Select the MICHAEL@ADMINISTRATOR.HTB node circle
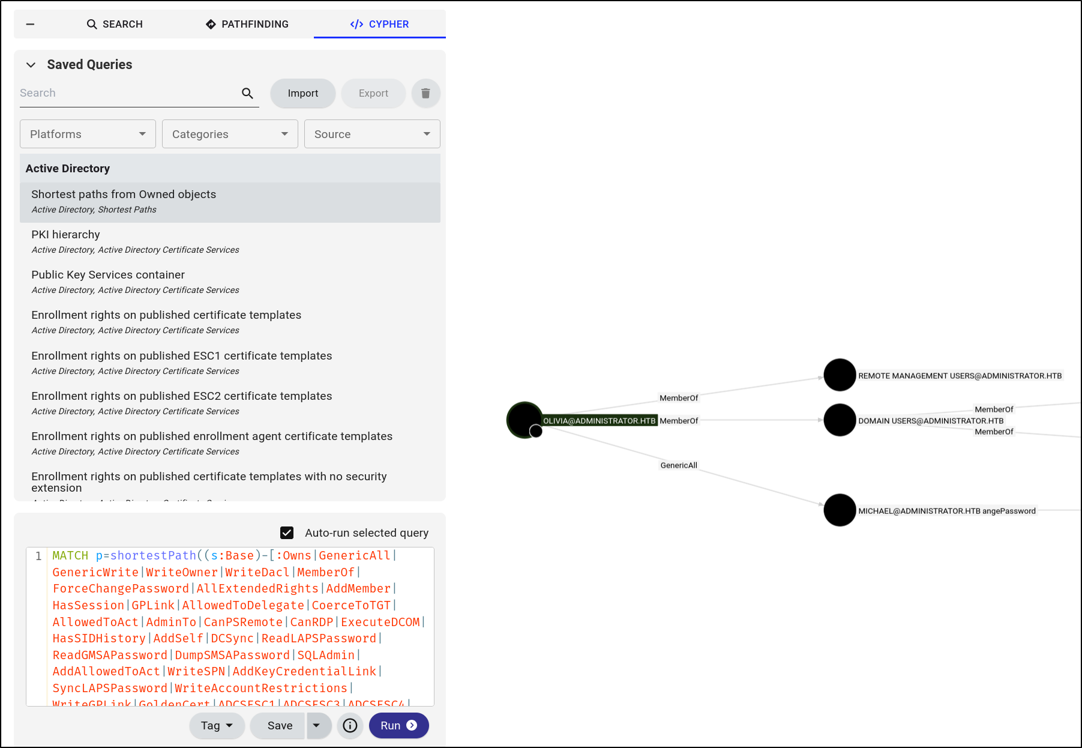Viewport: 1082px width, 748px height. click(x=839, y=510)
